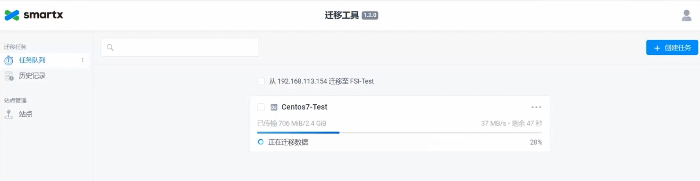Click the 1.2.0 version badge
Screen dimensions: 700x181
[x=370, y=16]
